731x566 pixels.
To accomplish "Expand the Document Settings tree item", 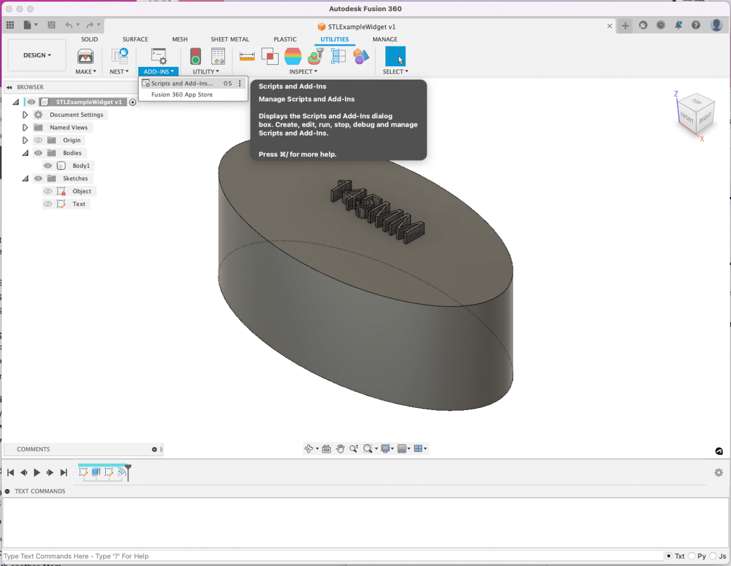I will pos(25,115).
